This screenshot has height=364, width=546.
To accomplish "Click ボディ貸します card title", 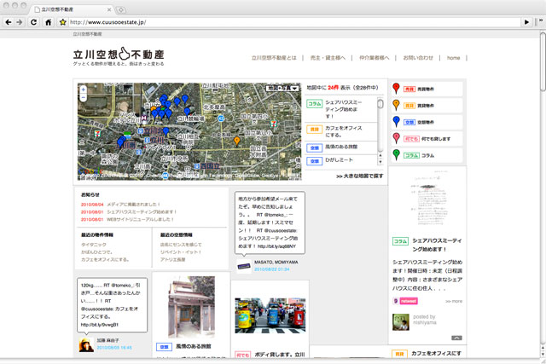I will point(280,355).
